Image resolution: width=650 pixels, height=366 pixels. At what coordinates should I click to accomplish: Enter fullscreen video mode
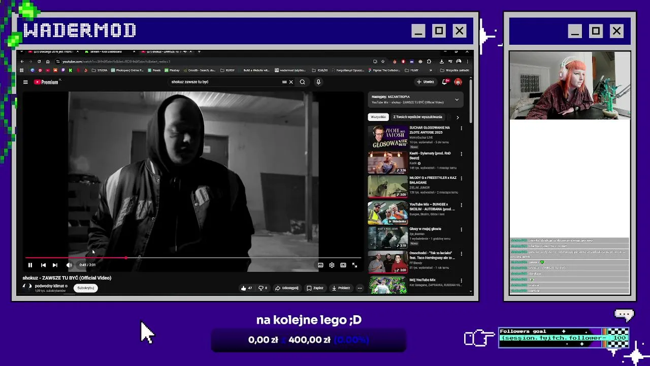point(354,265)
